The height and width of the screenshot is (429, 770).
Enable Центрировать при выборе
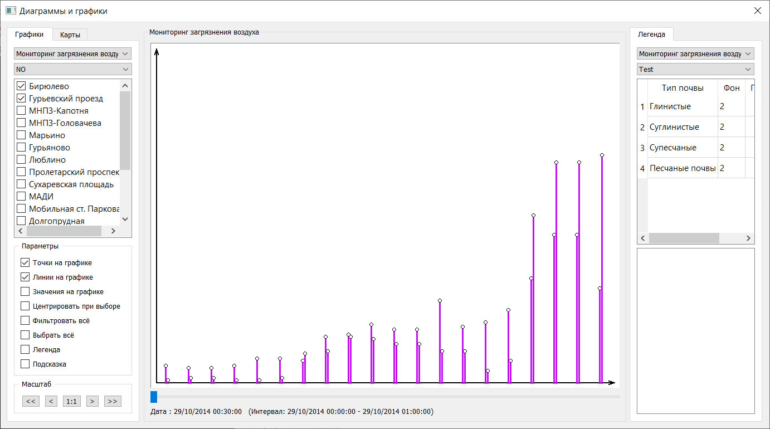pyautogui.click(x=25, y=306)
